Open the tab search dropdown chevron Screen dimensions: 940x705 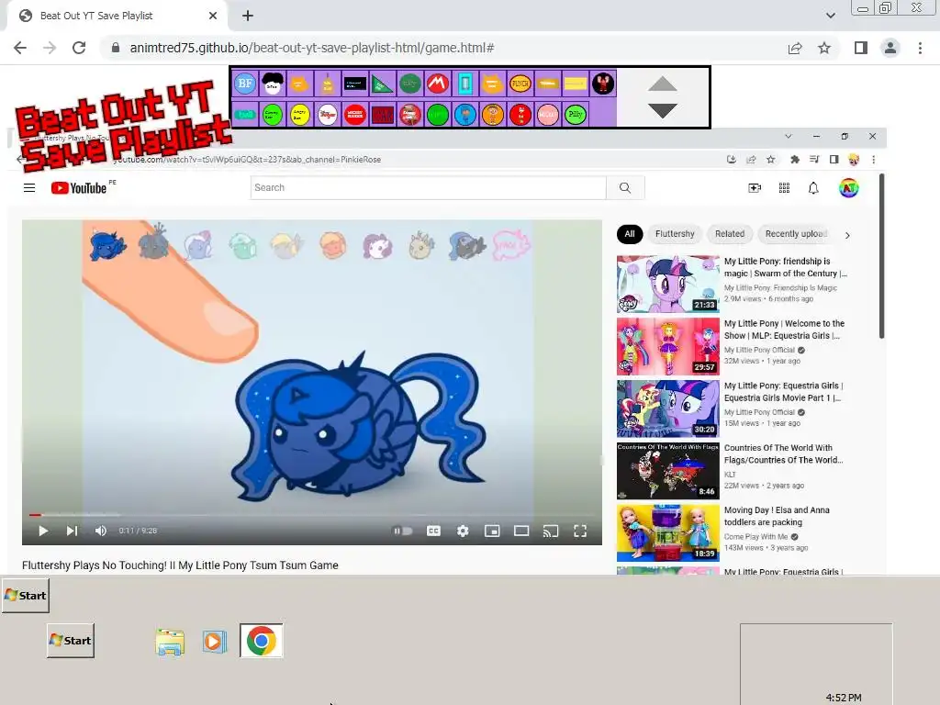point(830,16)
